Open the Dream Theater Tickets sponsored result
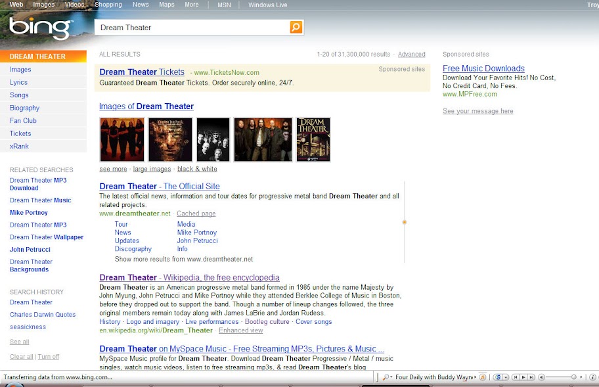This screenshot has height=387, width=599. click(142, 72)
